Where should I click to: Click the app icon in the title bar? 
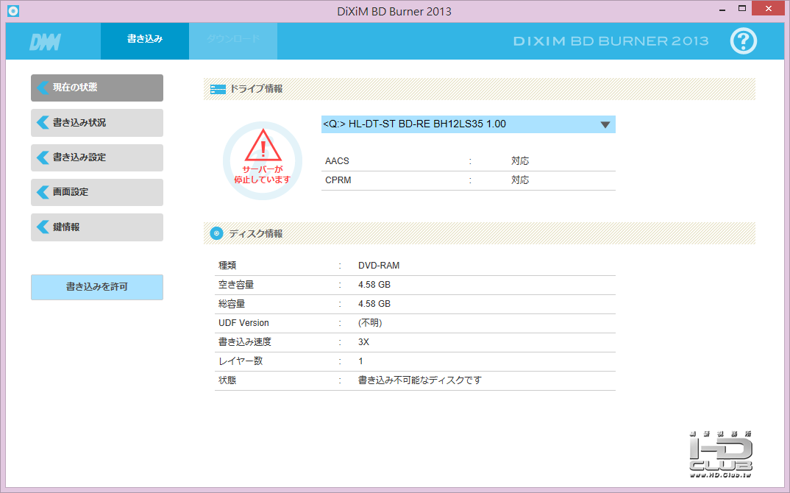(13, 10)
